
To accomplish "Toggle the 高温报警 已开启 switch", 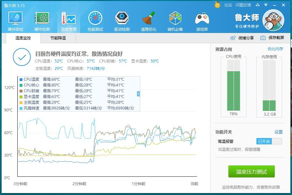I will coord(269,141).
